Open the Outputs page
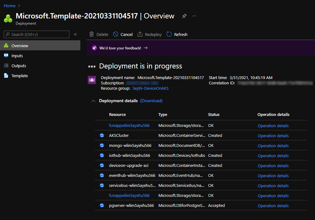Image resolution: width=315 pixels, height=220 pixels. click(x=19, y=66)
